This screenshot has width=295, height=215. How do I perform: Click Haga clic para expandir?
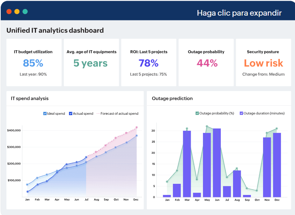pyautogui.click(x=239, y=13)
